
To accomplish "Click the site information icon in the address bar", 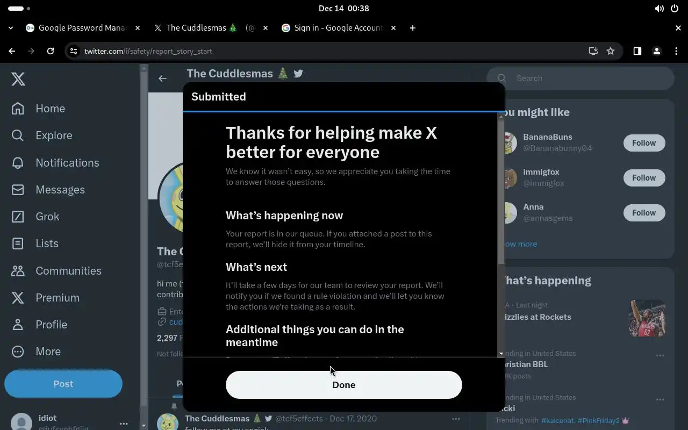I will coord(74,51).
